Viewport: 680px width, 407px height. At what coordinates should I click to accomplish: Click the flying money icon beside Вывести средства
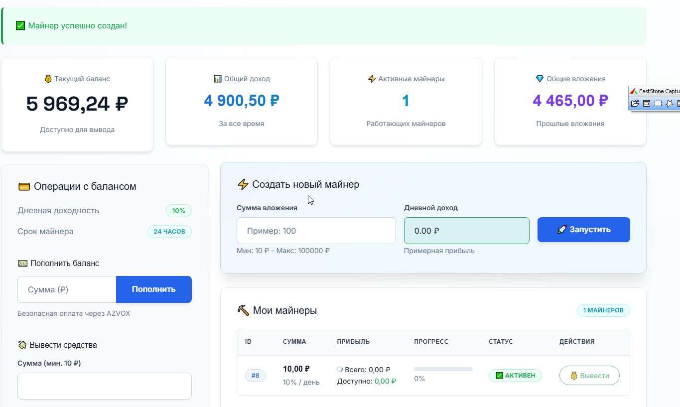tap(22, 345)
